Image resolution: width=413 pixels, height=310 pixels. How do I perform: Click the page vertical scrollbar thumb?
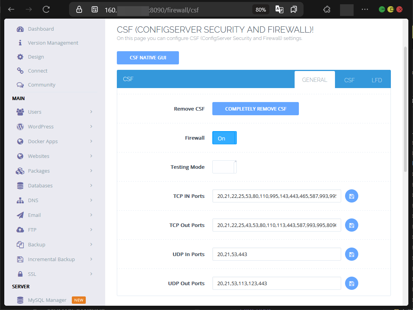405,109
